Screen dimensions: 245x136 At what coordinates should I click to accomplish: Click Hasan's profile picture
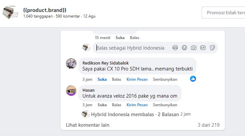pyautogui.click(x=71, y=90)
